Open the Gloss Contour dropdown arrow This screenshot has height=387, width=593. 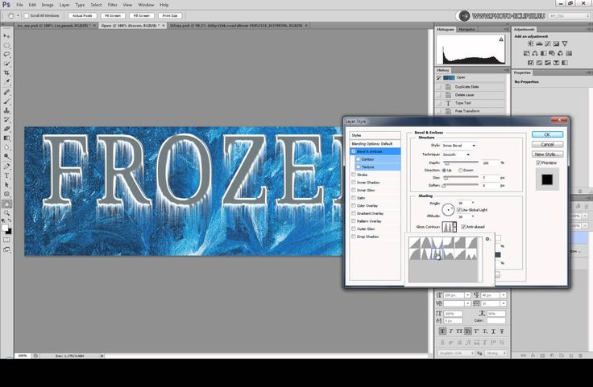454,227
